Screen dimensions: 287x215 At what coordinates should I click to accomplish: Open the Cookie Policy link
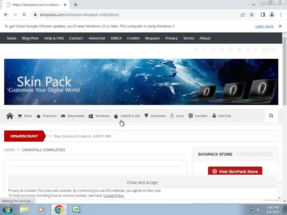pyautogui.click(x=114, y=195)
